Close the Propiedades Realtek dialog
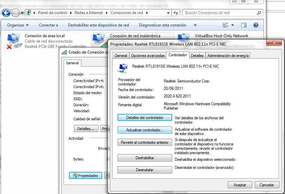 [274, 43]
